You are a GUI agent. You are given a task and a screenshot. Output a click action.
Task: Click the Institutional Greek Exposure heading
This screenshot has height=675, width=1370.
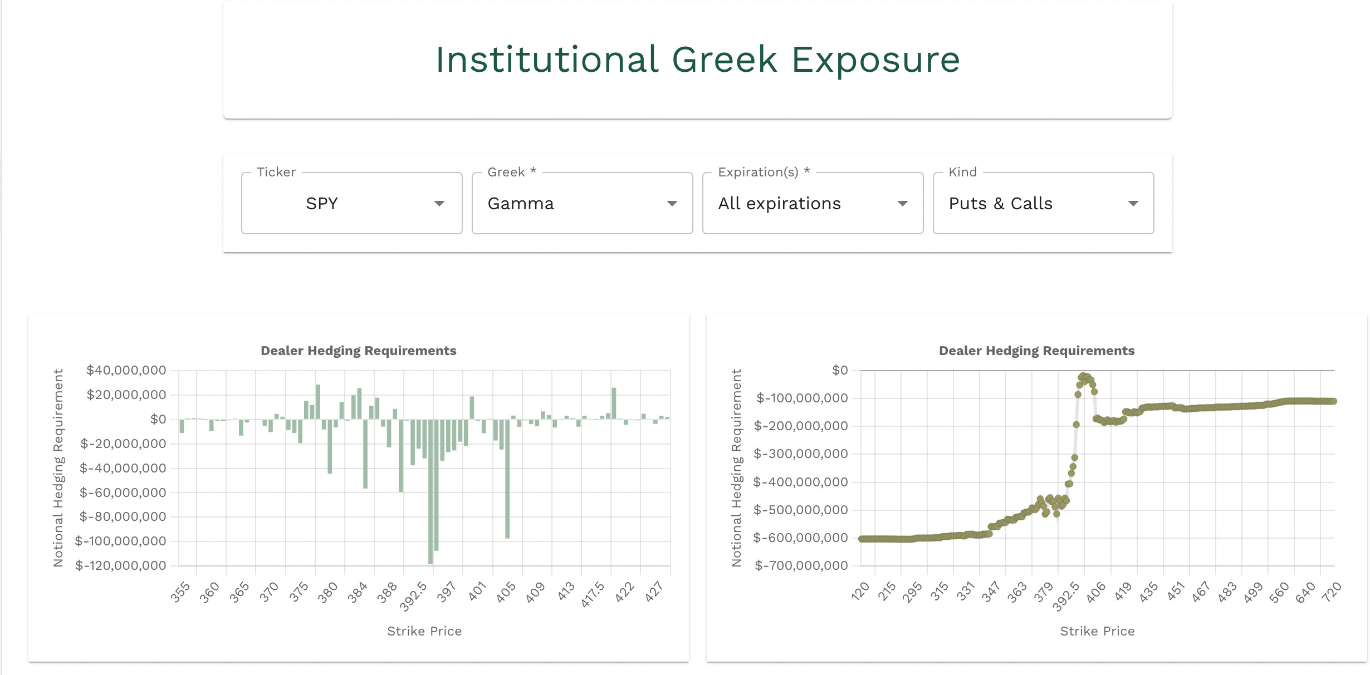click(x=697, y=60)
